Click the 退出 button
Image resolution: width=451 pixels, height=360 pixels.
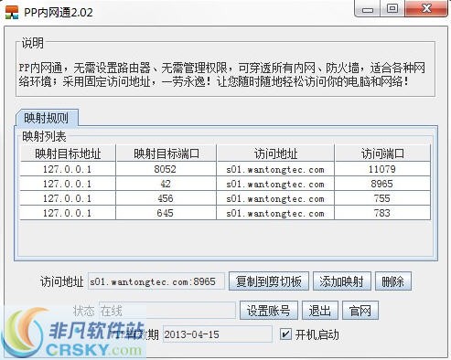tap(320, 311)
